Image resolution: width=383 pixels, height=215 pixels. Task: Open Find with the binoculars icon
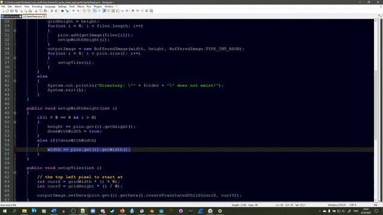click(62, 11)
